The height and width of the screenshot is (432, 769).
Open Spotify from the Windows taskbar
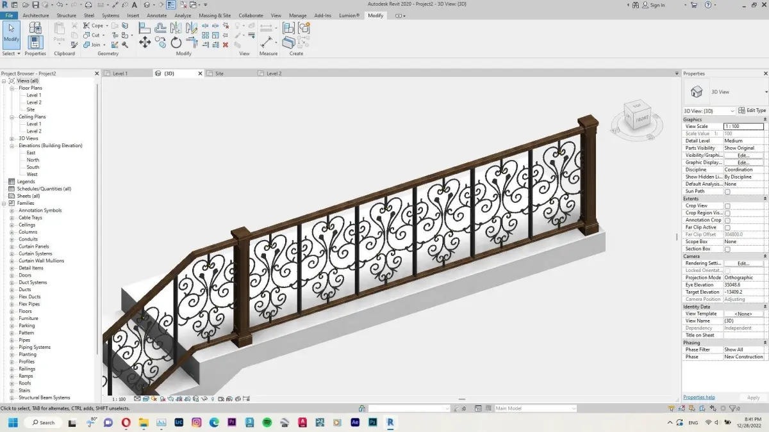(267, 422)
